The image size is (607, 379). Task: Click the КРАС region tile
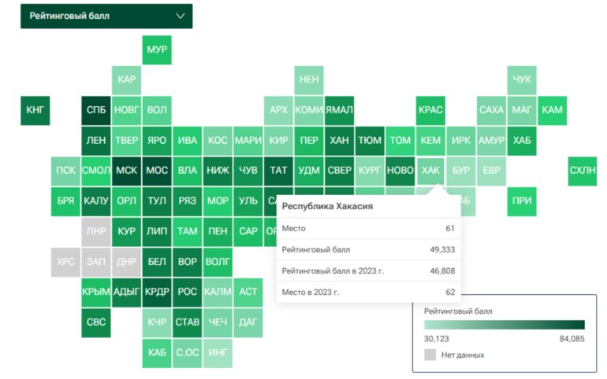coord(430,110)
